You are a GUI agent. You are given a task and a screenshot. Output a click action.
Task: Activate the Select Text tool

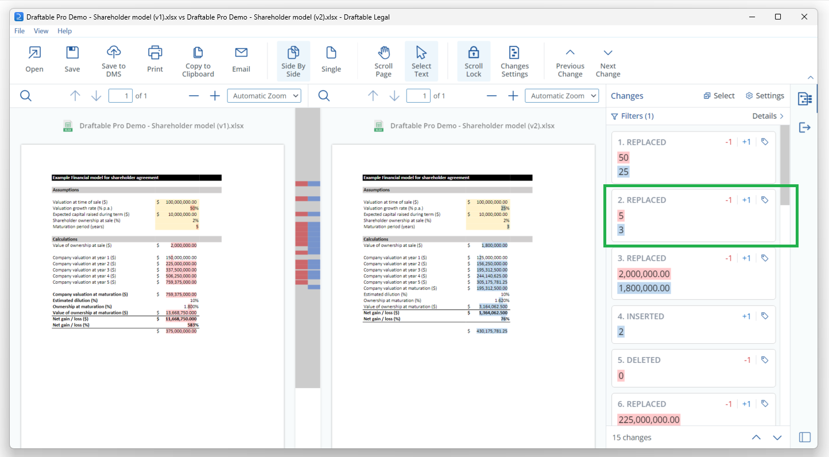coord(421,61)
